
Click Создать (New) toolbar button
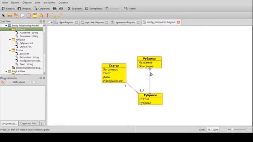pos(8,9)
